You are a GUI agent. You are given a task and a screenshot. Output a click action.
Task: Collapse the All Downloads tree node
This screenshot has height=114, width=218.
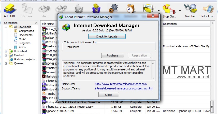coord(6,27)
